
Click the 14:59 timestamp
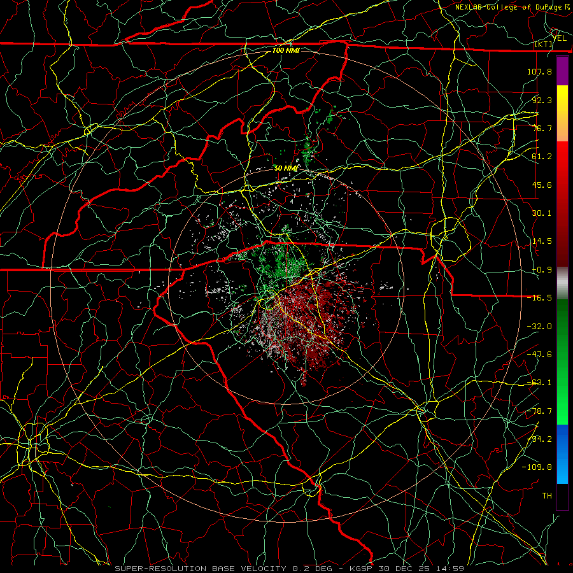click(x=451, y=569)
